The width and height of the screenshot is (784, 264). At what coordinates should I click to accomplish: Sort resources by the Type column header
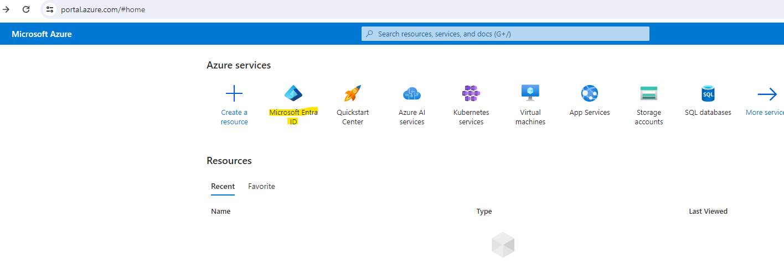484,212
